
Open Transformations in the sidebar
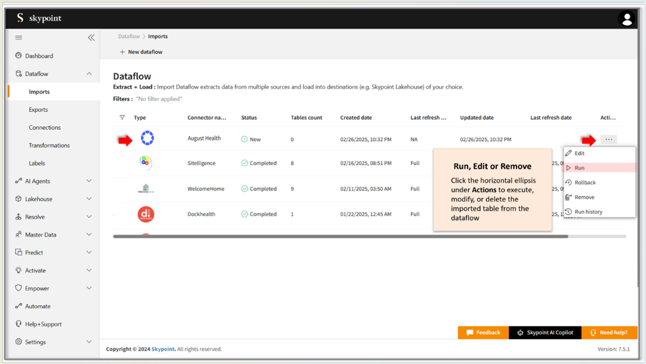coord(49,146)
